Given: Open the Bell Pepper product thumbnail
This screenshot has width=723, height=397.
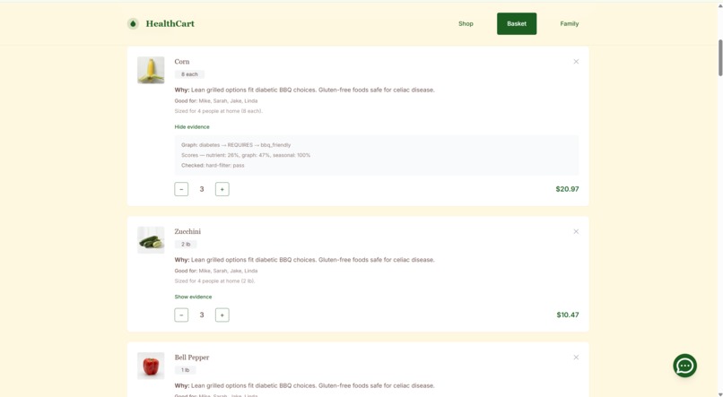Looking at the screenshot, I should tap(151, 366).
